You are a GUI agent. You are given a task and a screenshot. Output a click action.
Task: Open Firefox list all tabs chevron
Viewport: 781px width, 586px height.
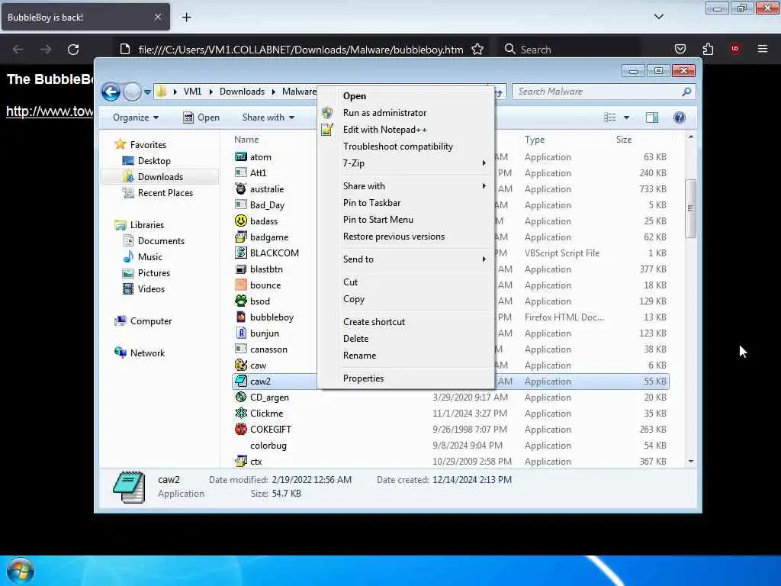pyautogui.click(x=658, y=17)
